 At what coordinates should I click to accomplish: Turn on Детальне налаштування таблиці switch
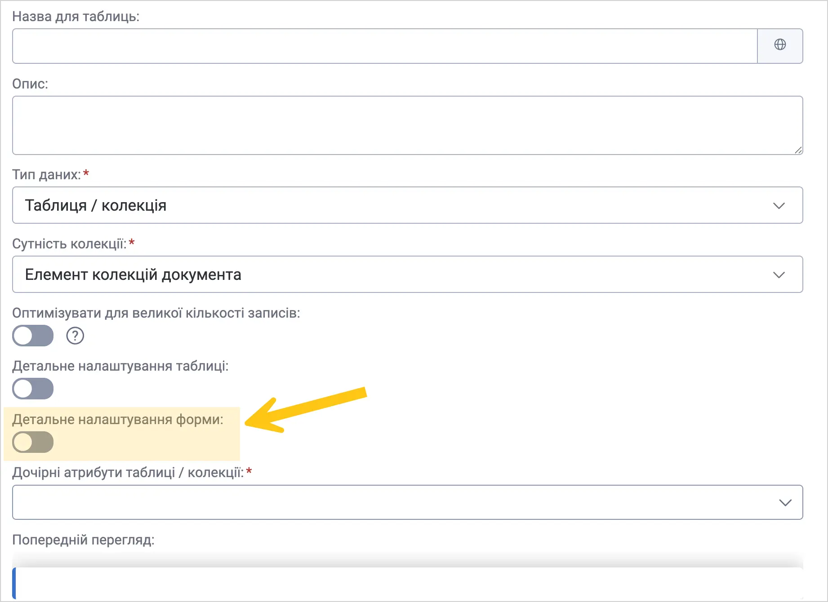coord(33,389)
